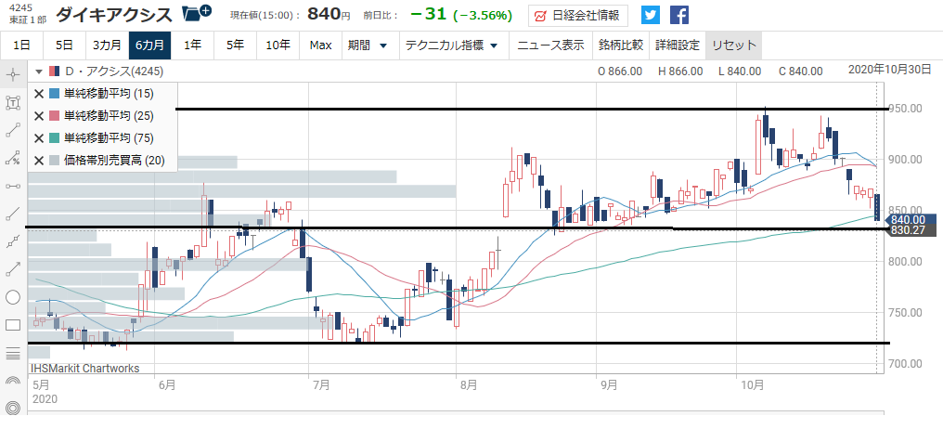Viewport: 943px width, 429px height.
Task: Open the 日経会社情報 link
Action: [x=578, y=16]
